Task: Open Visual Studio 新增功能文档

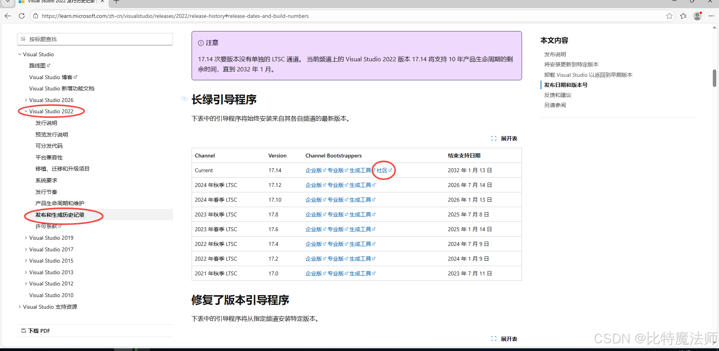Action: click(62, 88)
